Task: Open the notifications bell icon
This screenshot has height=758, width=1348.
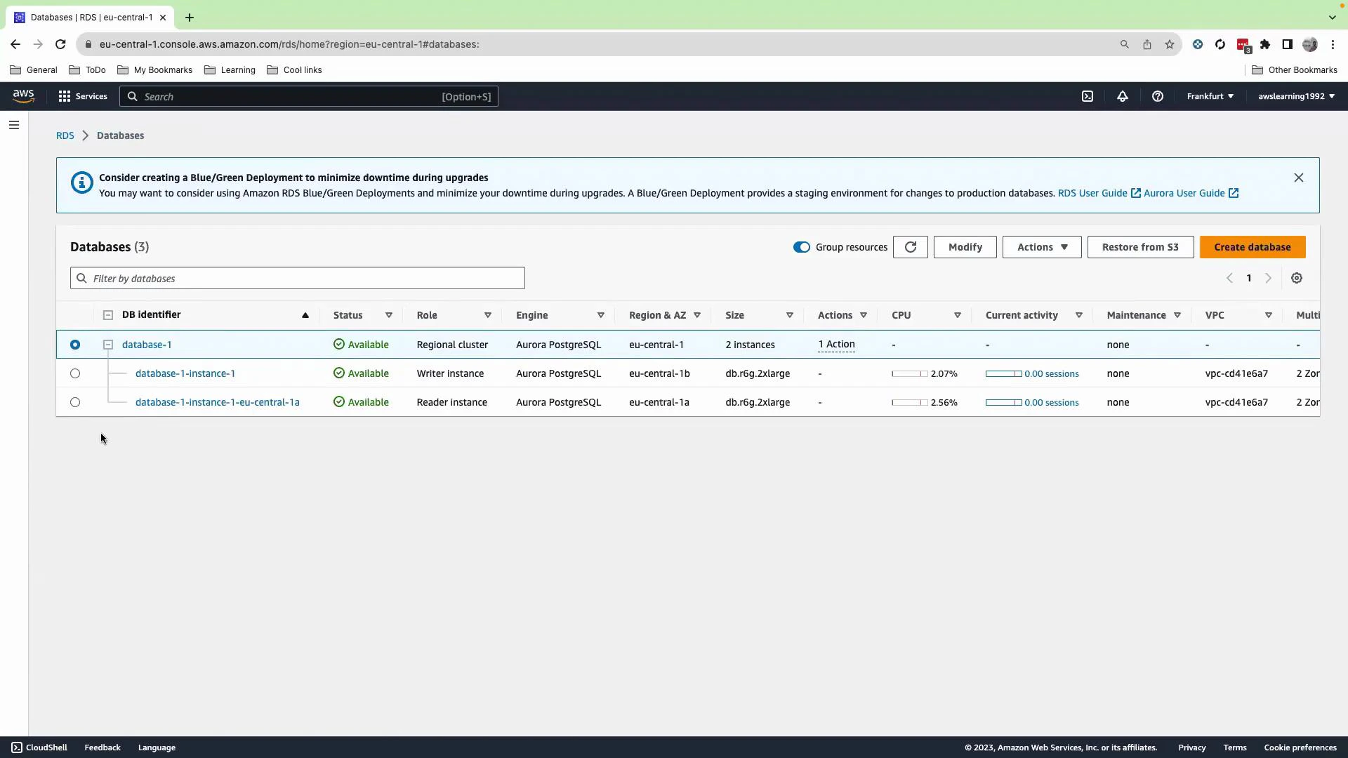Action: tap(1121, 96)
